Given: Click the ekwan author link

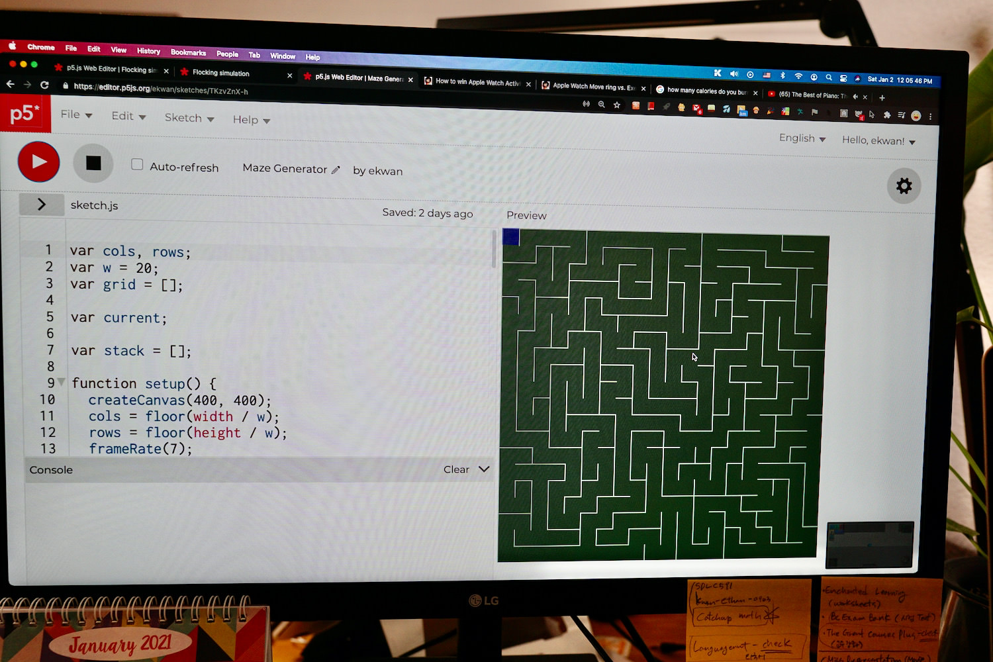Looking at the screenshot, I should pyautogui.click(x=385, y=171).
